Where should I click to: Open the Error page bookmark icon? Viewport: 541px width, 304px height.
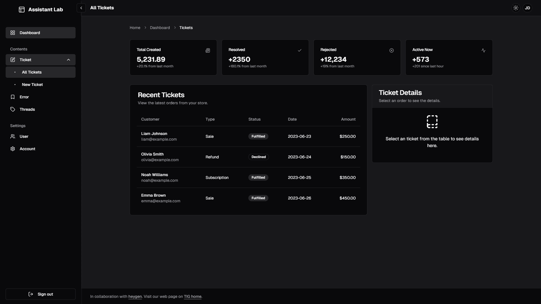pos(13,97)
